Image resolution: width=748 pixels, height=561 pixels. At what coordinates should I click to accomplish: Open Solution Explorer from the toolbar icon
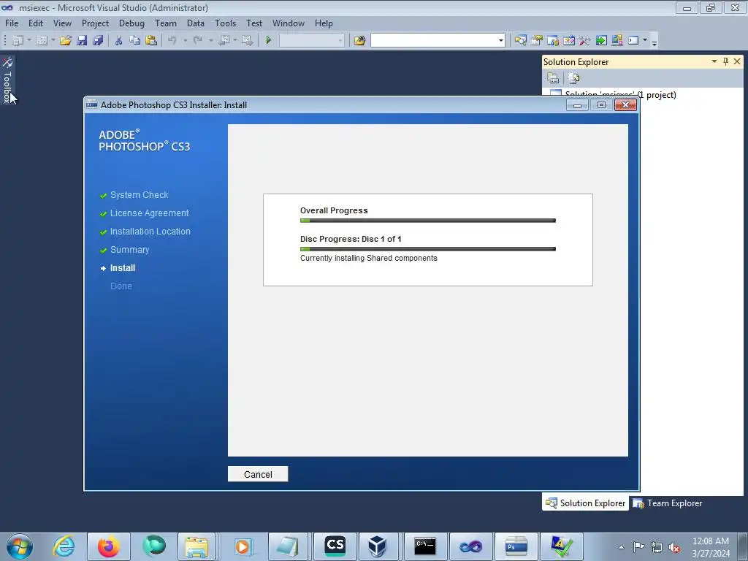click(x=520, y=41)
